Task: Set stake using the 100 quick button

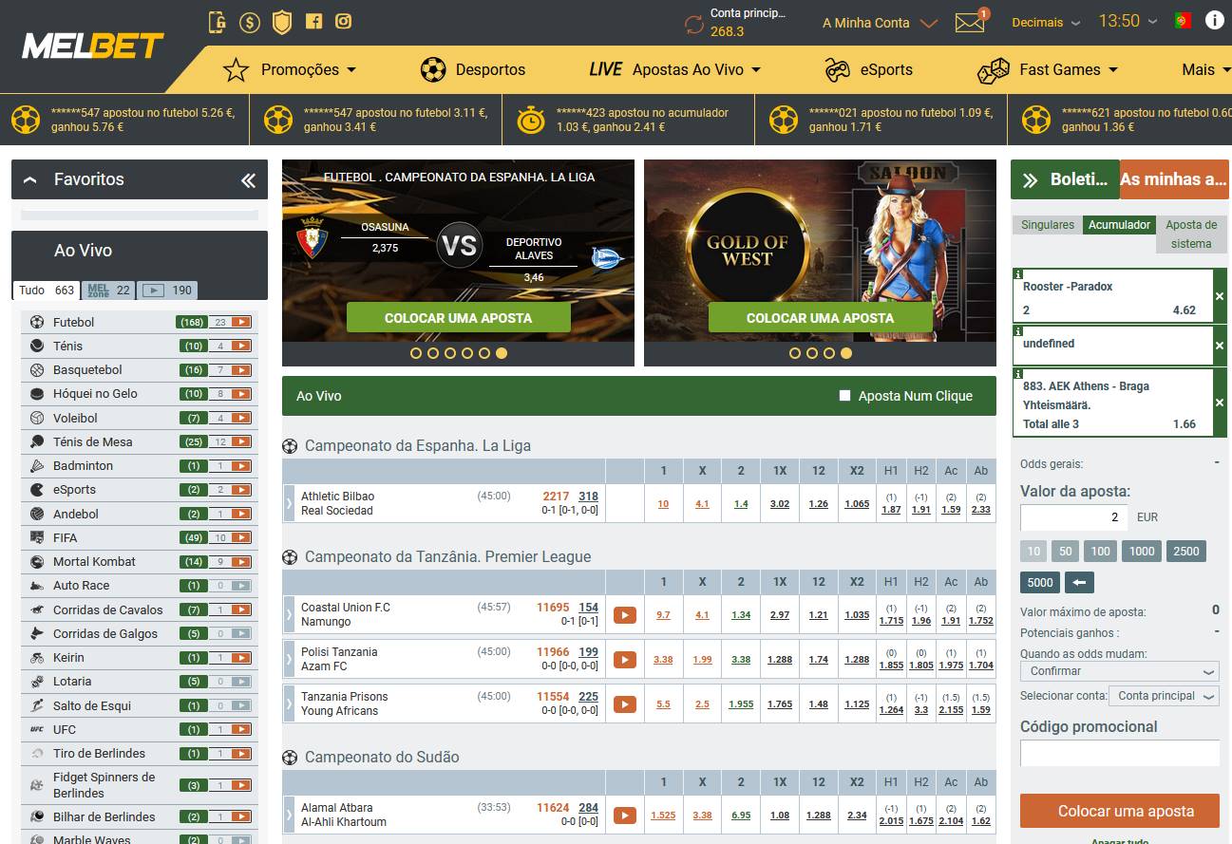Action: 1100,551
